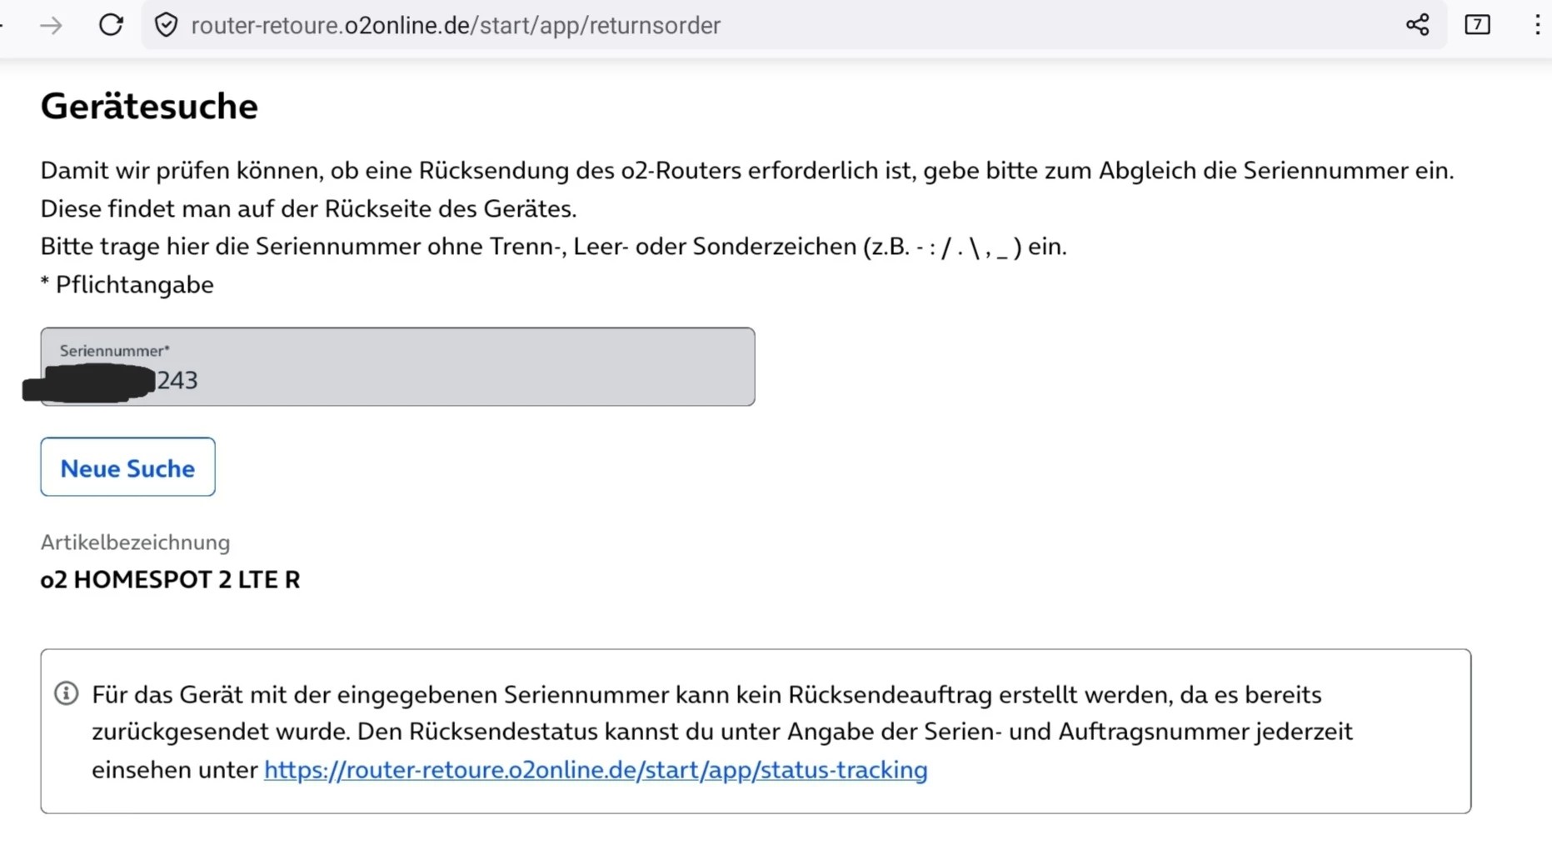The height and width of the screenshot is (845, 1552).
Task: Open the tab switcher showing 7 tabs
Action: pyautogui.click(x=1477, y=25)
